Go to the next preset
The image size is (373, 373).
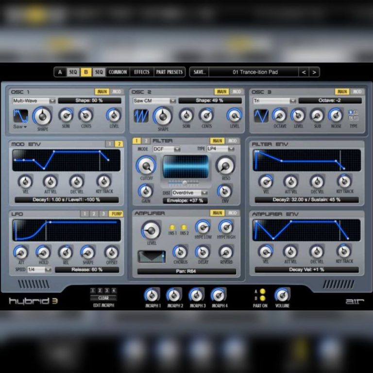314,72
